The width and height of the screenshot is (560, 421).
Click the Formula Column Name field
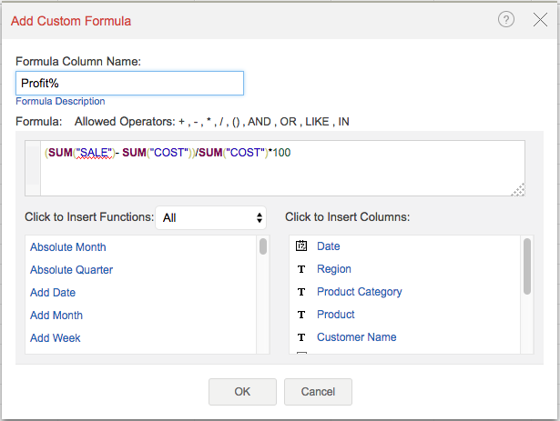coord(129,83)
